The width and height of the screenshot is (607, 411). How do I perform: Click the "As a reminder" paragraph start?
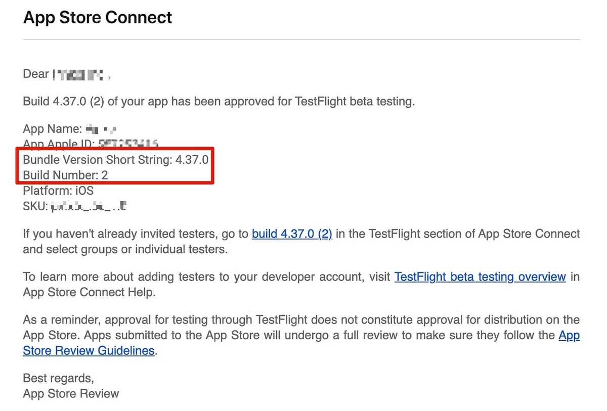pos(61,320)
